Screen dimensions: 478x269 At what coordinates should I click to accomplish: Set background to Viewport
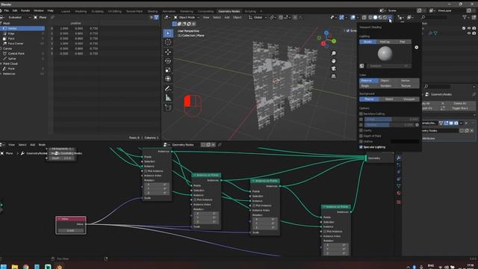[409, 99]
